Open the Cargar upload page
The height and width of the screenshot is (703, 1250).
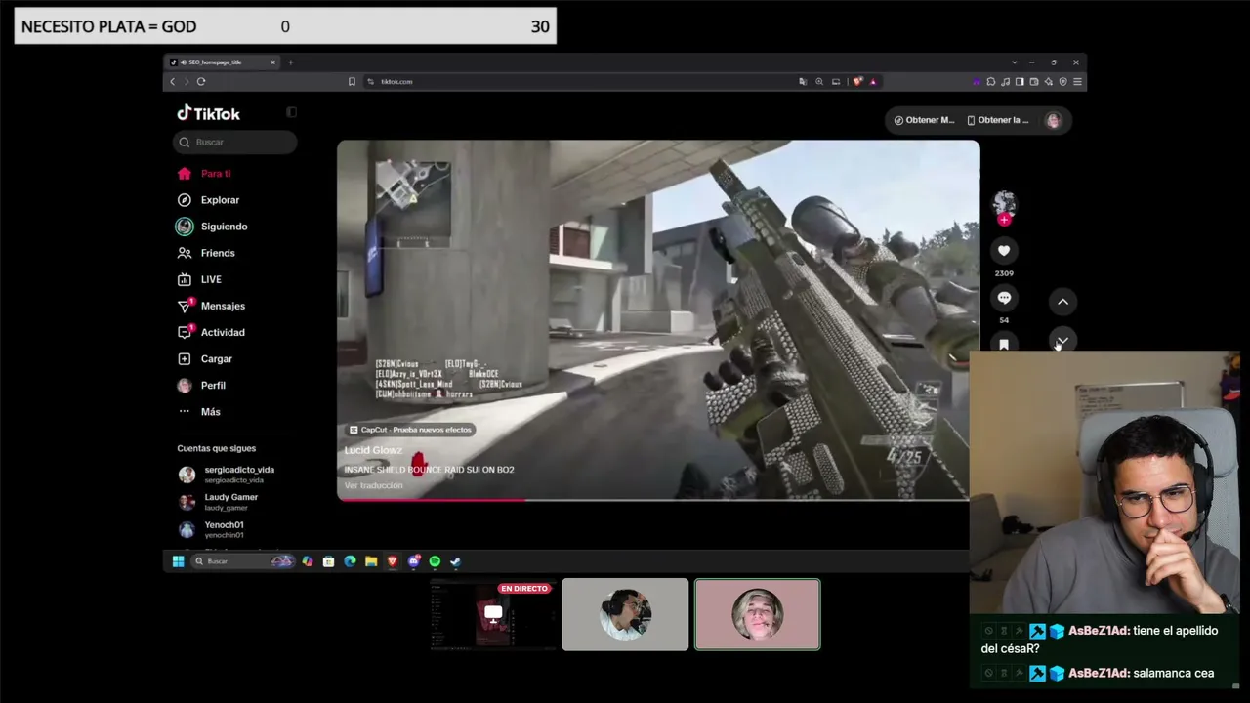206,358
